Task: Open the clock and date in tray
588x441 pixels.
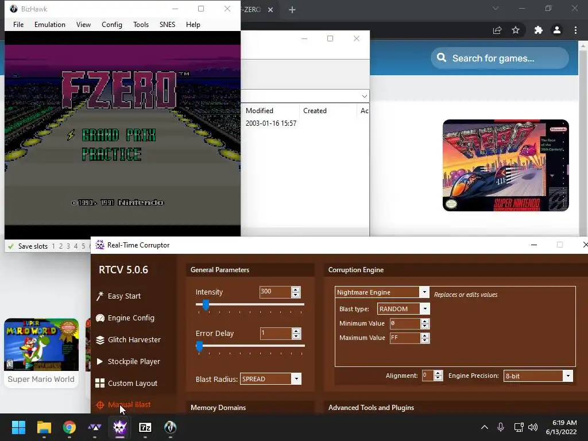Action: click(x=562, y=427)
